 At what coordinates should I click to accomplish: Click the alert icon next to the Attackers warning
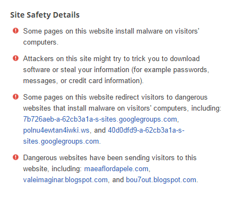(15, 58)
